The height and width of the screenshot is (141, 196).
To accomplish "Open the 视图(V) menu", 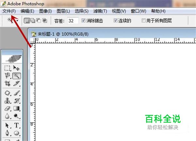I will 119,11.
